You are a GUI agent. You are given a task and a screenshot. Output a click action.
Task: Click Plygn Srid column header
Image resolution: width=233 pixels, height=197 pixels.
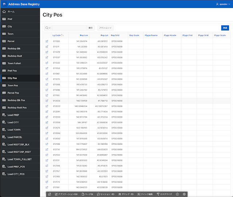[203, 35]
